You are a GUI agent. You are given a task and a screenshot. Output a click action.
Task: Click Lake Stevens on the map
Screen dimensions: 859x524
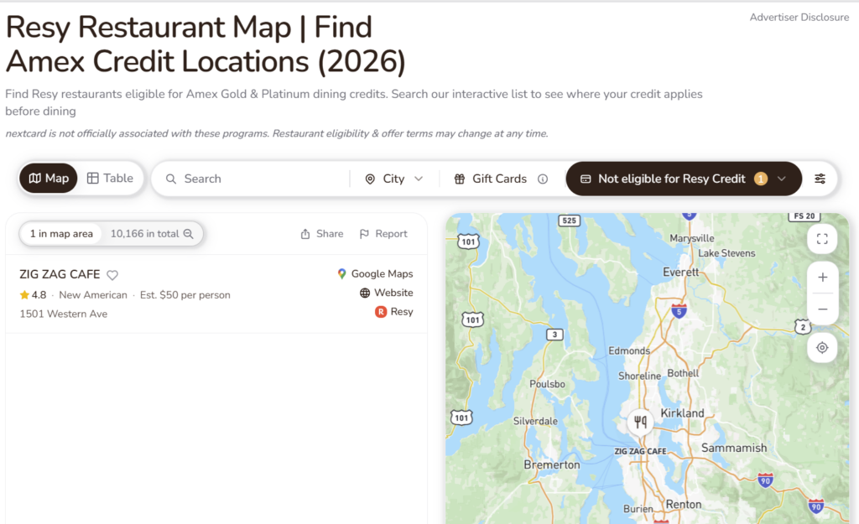coord(726,253)
